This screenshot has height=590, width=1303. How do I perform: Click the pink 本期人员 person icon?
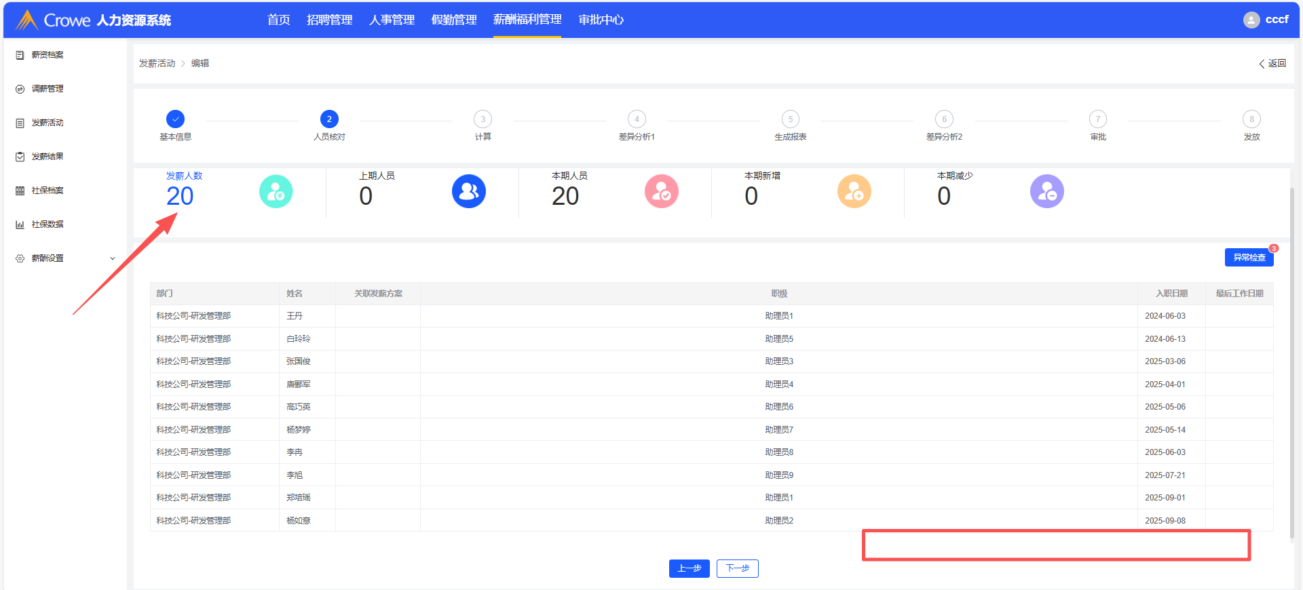pos(661,192)
